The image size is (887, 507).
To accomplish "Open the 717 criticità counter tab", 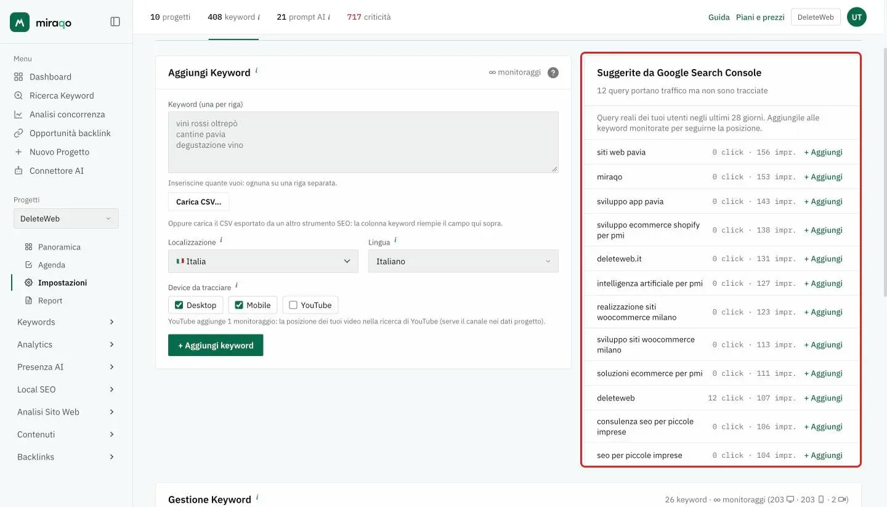I will (369, 17).
